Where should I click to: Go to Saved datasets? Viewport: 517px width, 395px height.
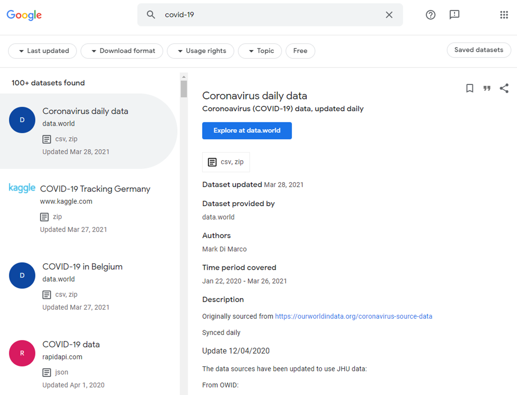479,50
